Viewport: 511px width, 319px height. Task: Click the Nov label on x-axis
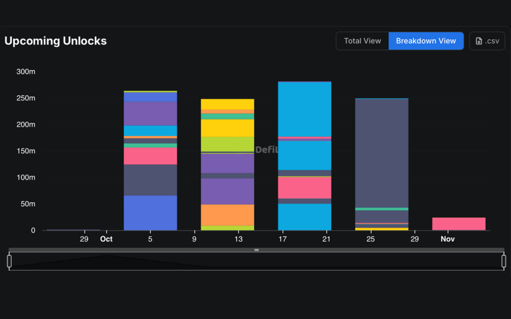448,239
